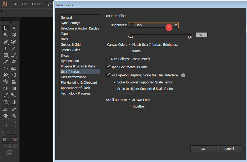This screenshot has height=162, width=247.
Task: Click the brightness percentage field
Action: pyautogui.click(x=202, y=35)
